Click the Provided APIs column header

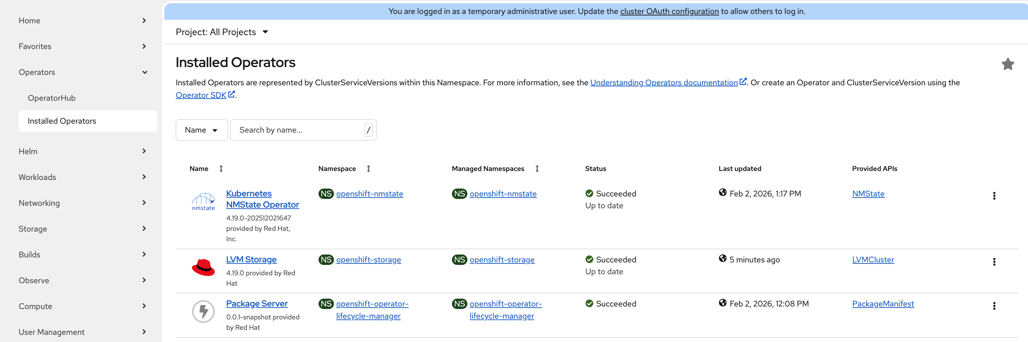[x=874, y=168]
